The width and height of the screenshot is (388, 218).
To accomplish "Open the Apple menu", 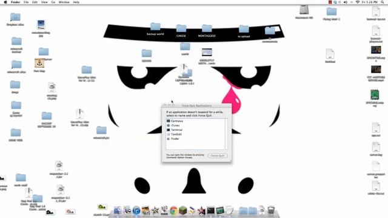I will (5, 2).
